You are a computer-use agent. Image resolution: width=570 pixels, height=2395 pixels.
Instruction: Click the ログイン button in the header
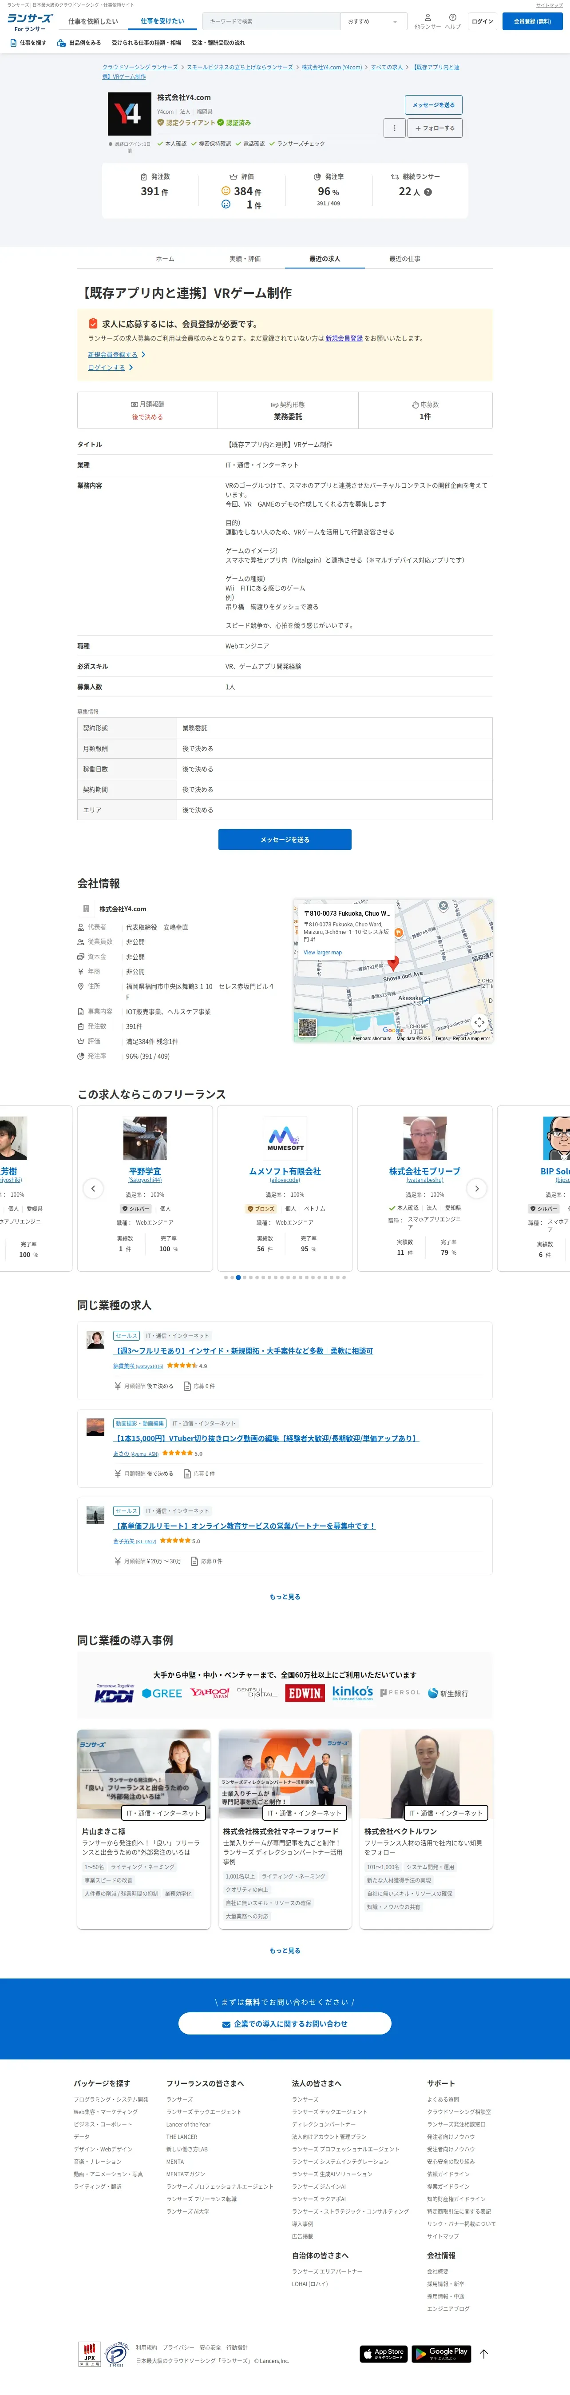click(483, 21)
